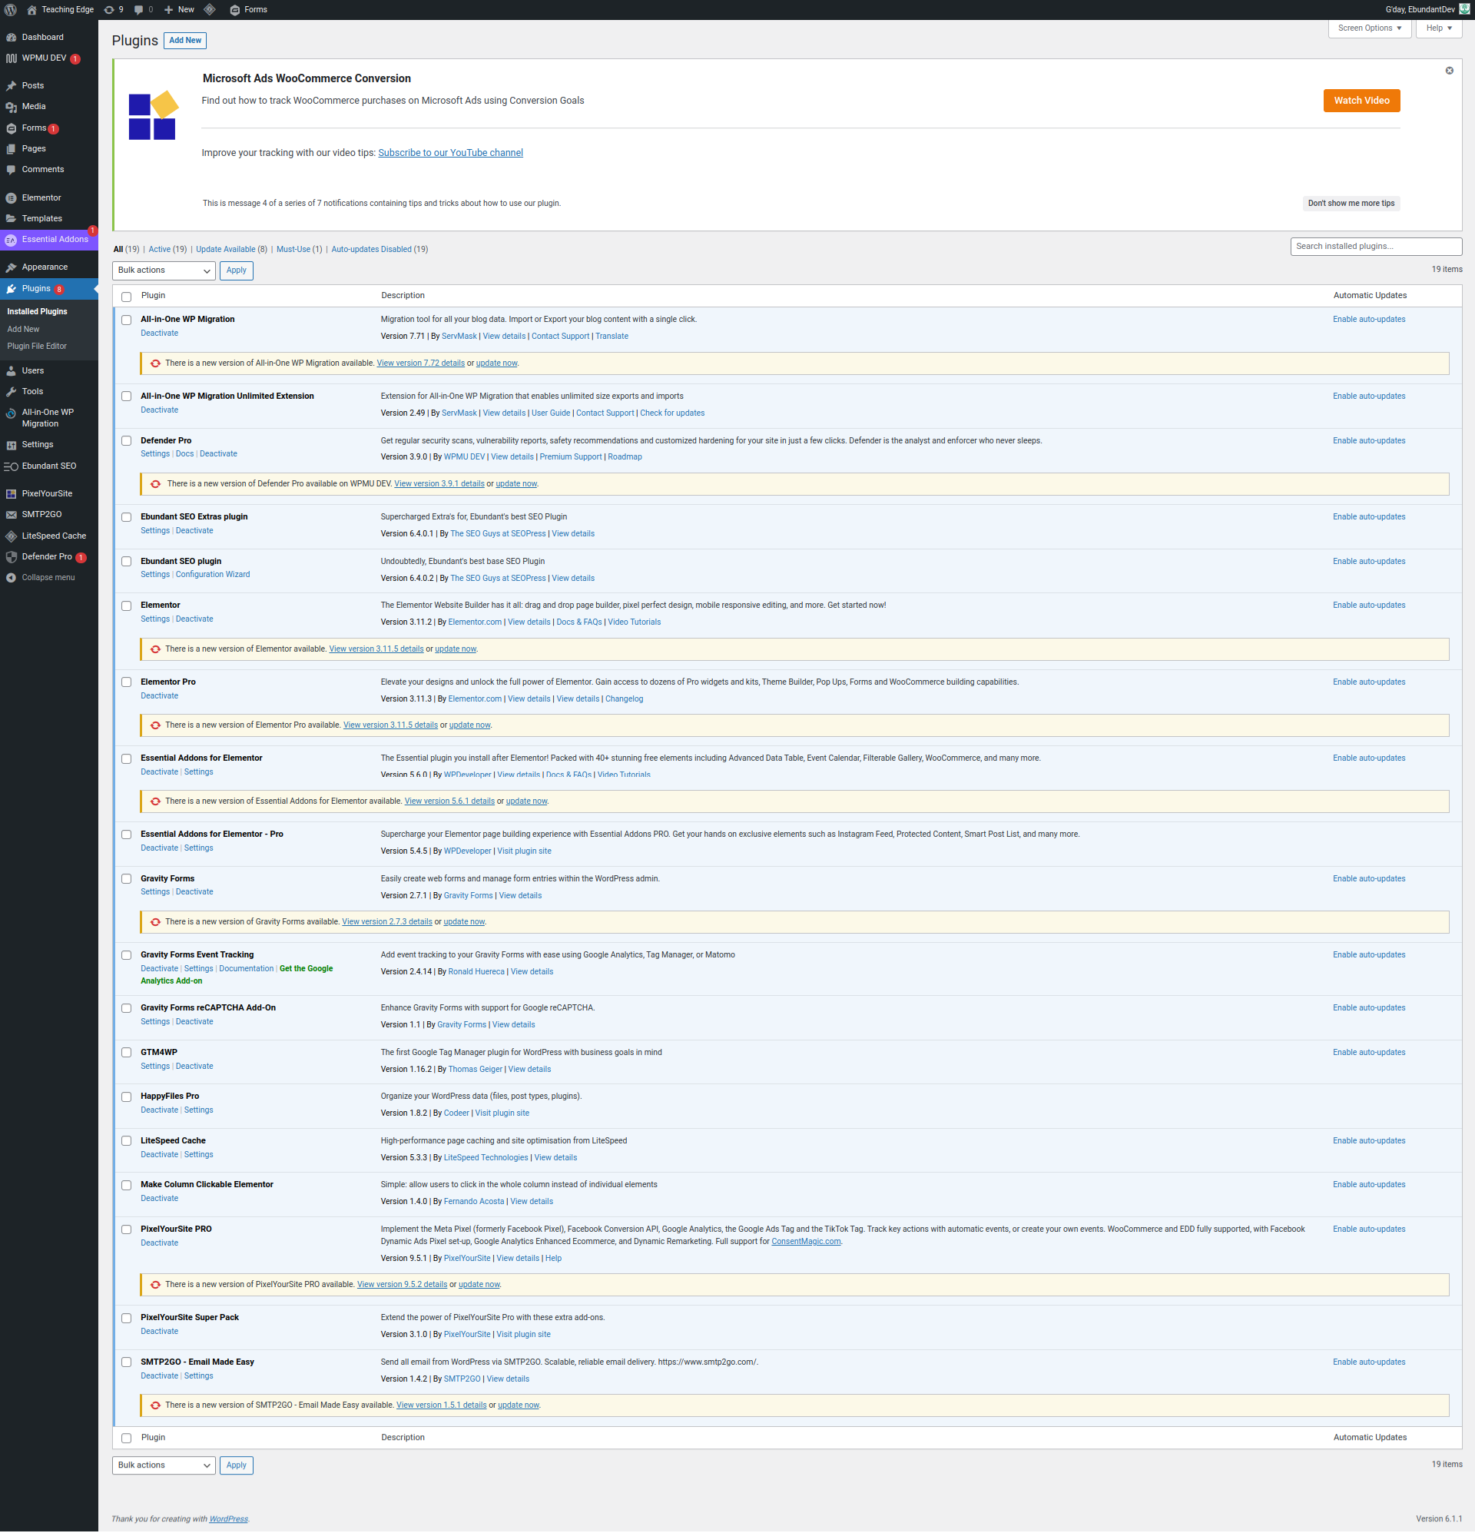
Task: Check the Elementor Pro plugin checkbox
Action: point(127,682)
